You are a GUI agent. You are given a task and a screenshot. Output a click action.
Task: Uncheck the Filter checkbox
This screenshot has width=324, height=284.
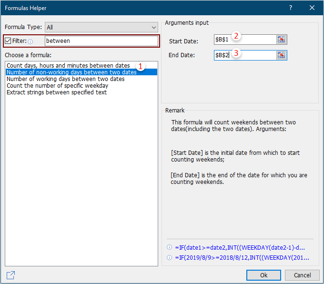pyautogui.click(x=8, y=41)
